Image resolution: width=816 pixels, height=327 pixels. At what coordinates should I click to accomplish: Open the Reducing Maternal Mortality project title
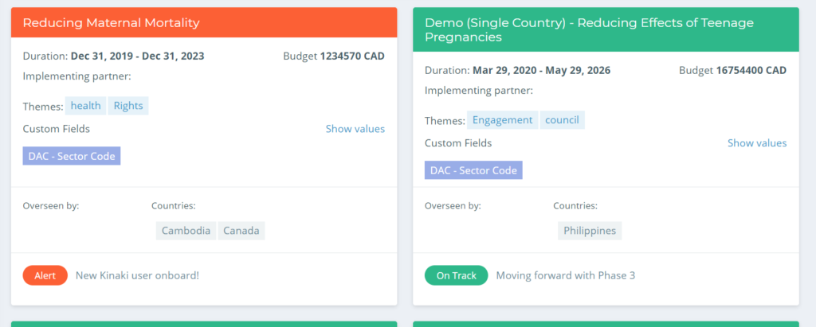[x=111, y=22]
